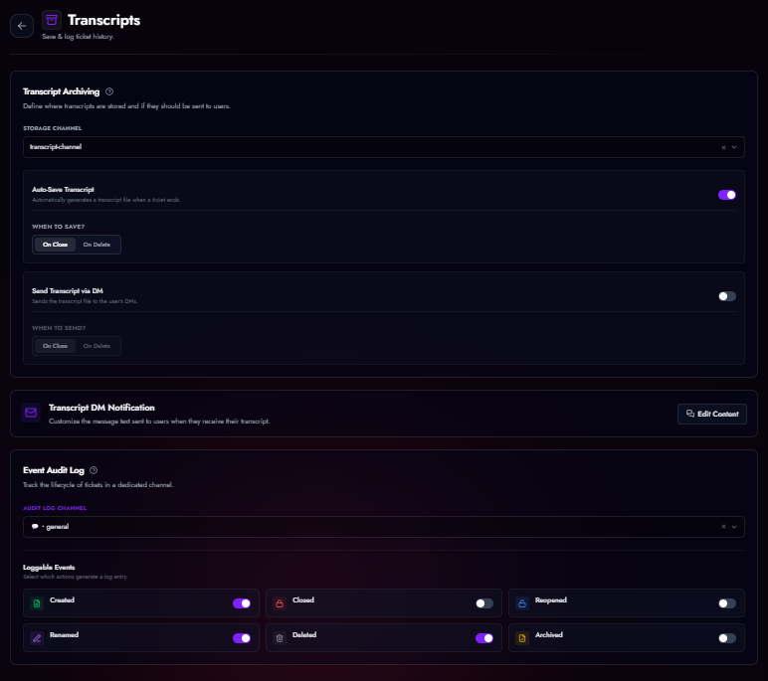Disable the Auto-Save Transcript toggle
The height and width of the screenshot is (681, 768).
point(727,195)
